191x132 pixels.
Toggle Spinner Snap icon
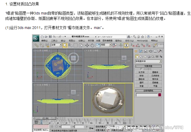pyautogui.click(x=148, y=46)
